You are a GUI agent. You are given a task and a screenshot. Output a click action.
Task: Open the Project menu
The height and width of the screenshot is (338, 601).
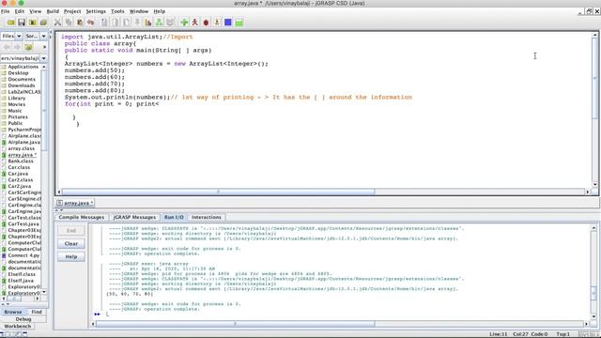point(72,11)
